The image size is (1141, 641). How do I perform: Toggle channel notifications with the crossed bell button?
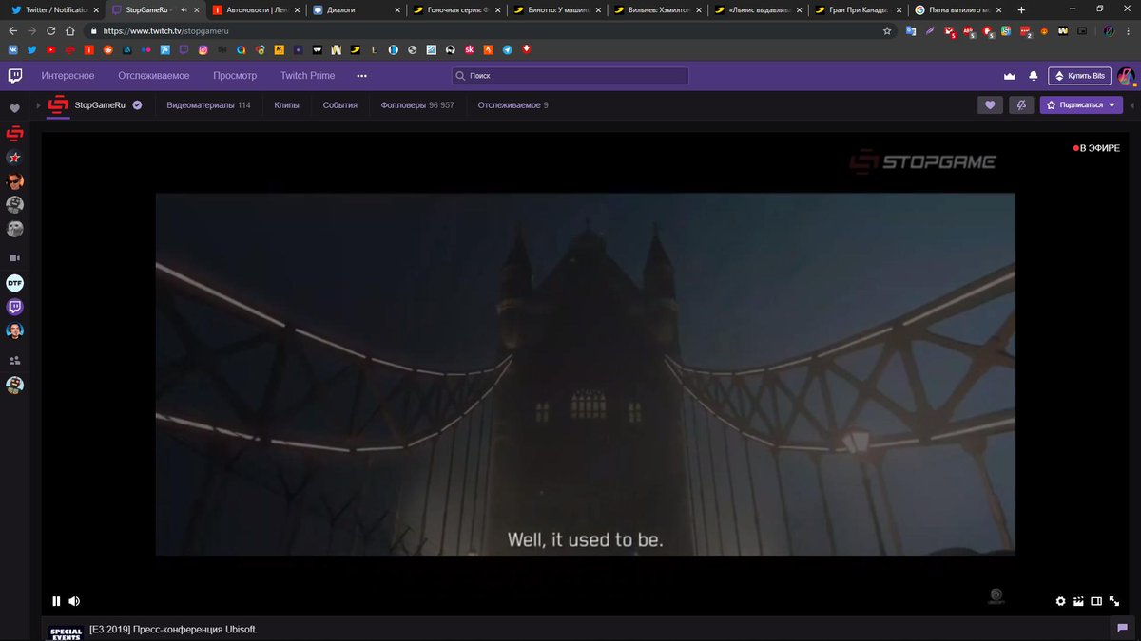(1021, 104)
